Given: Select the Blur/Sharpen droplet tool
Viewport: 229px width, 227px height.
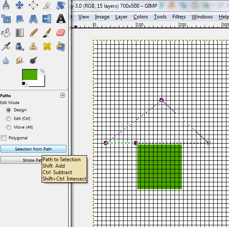Looking at the screenshot, I should (6, 60).
